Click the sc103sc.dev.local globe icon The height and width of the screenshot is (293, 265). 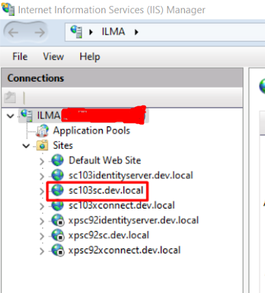(58, 190)
